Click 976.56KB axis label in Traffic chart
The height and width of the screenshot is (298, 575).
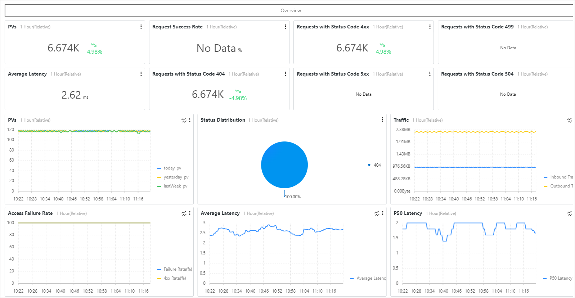(x=401, y=166)
